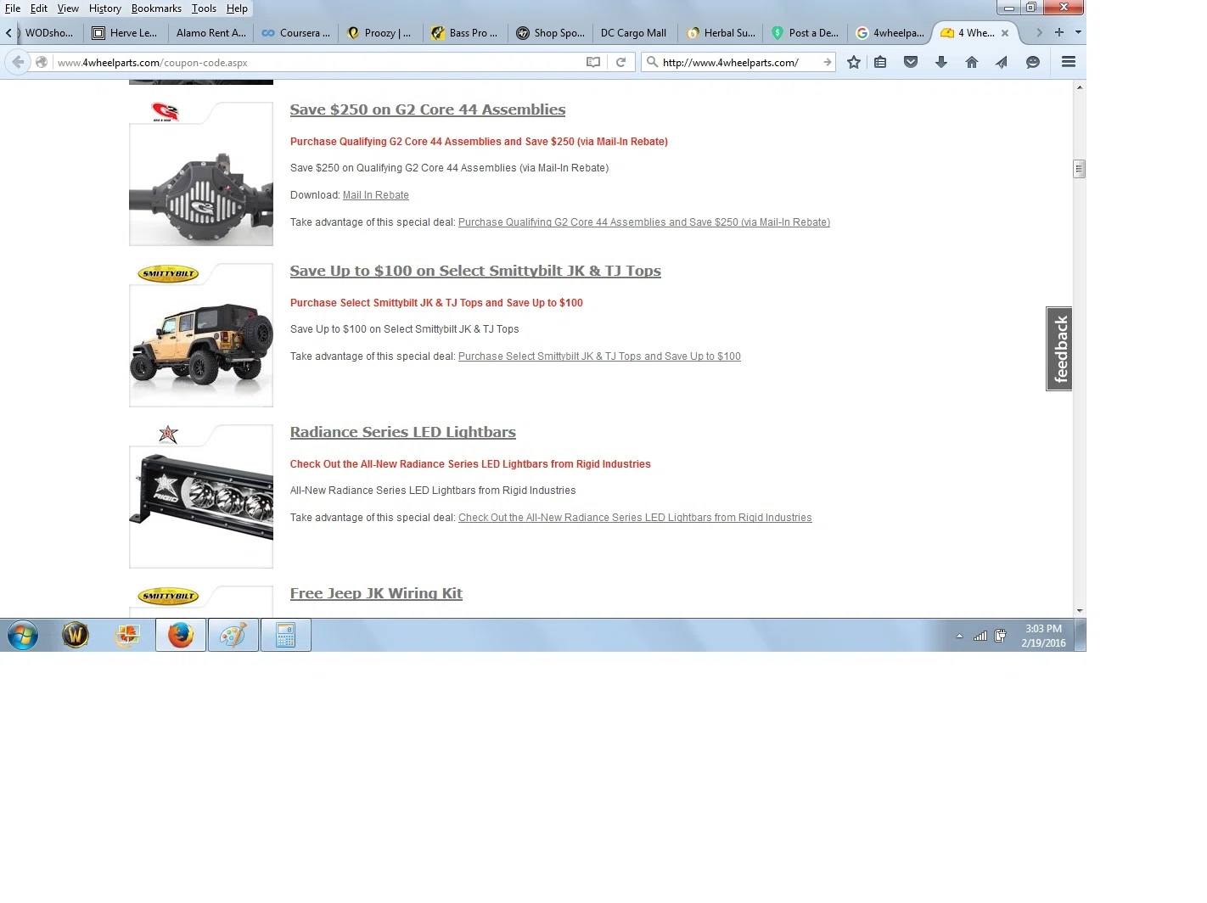Open the Firefox hamburger menu

pos(1069,62)
